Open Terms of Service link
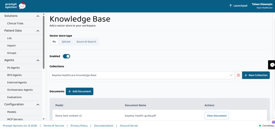 point(54,126)
